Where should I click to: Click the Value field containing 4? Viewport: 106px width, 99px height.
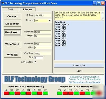(43, 48)
